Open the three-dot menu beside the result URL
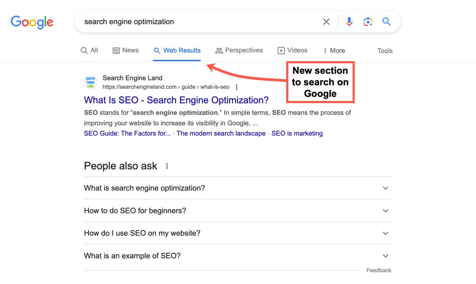 236,86
